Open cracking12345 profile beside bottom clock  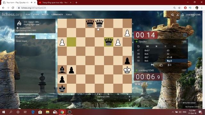click(x=146, y=70)
